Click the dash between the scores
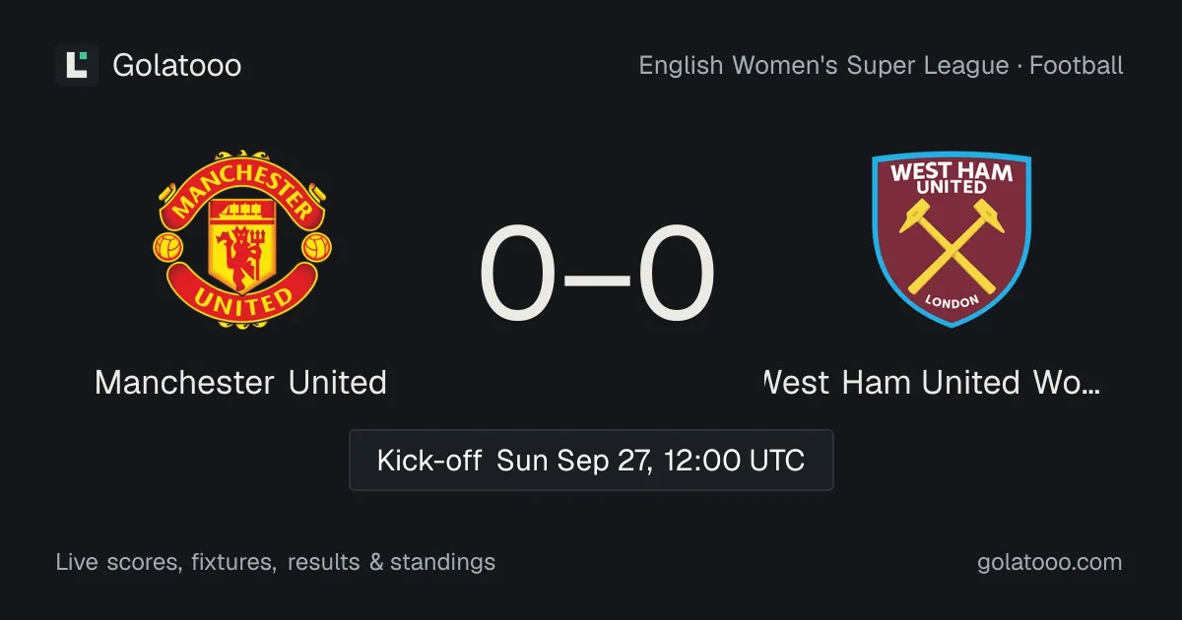The image size is (1182, 620). [x=597, y=278]
